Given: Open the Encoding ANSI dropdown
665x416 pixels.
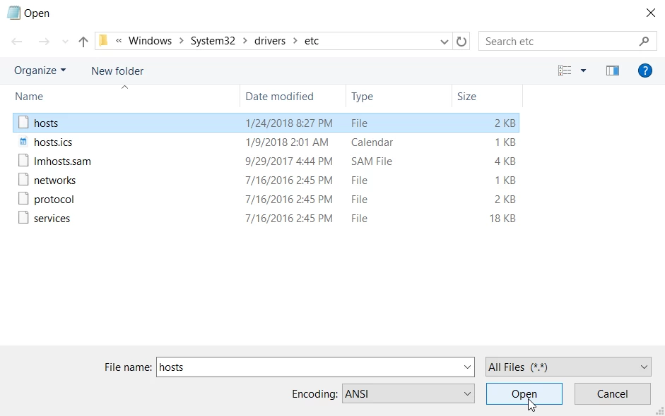Looking at the screenshot, I should (x=408, y=393).
